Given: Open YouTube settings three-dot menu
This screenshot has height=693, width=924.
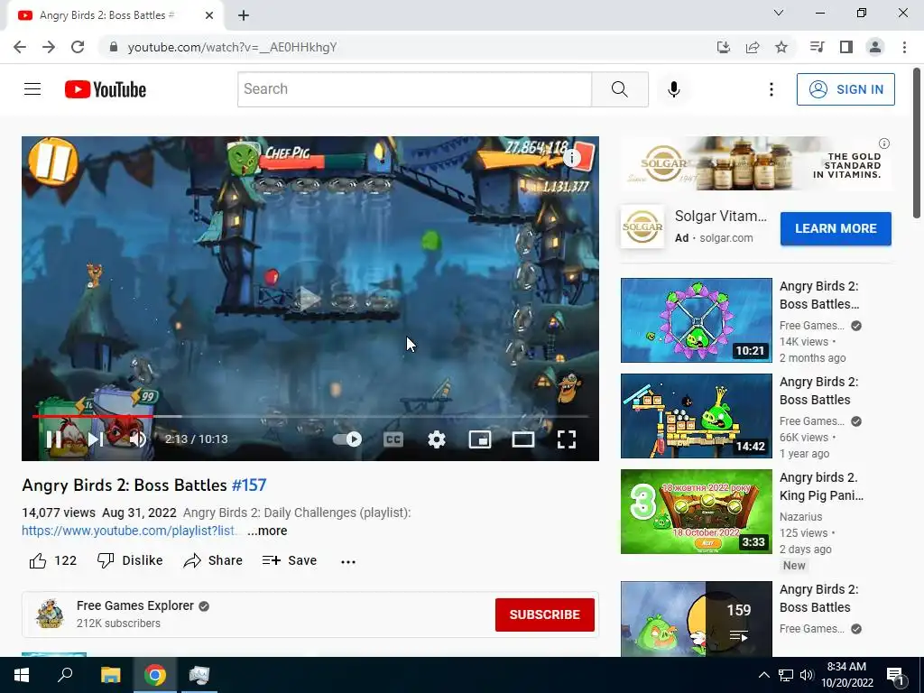Looking at the screenshot, I should click(771, 89).
